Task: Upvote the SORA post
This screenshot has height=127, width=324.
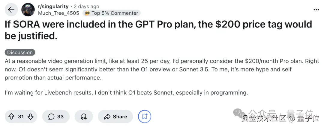Action: [11, 117]
